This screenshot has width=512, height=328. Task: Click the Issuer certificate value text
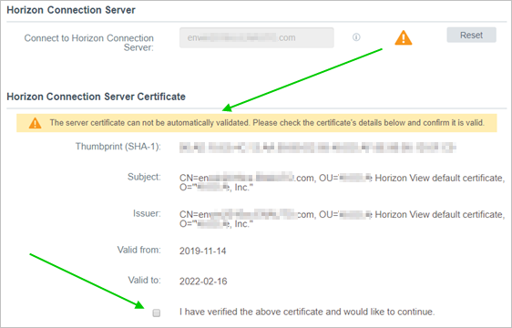pos(342,220)
